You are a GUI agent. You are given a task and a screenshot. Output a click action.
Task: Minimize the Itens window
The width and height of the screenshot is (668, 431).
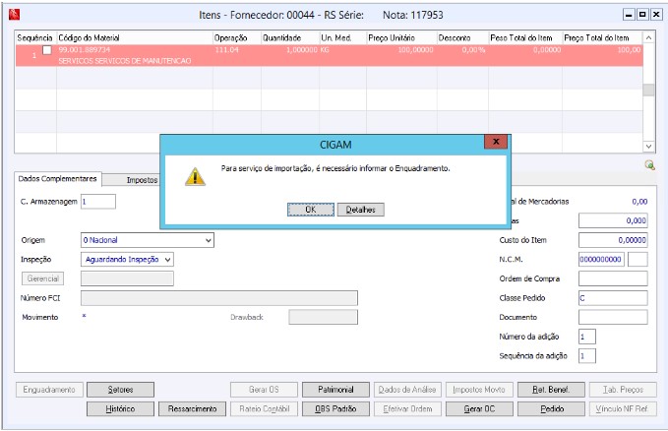pyautogui.click(x=629, y=15)
